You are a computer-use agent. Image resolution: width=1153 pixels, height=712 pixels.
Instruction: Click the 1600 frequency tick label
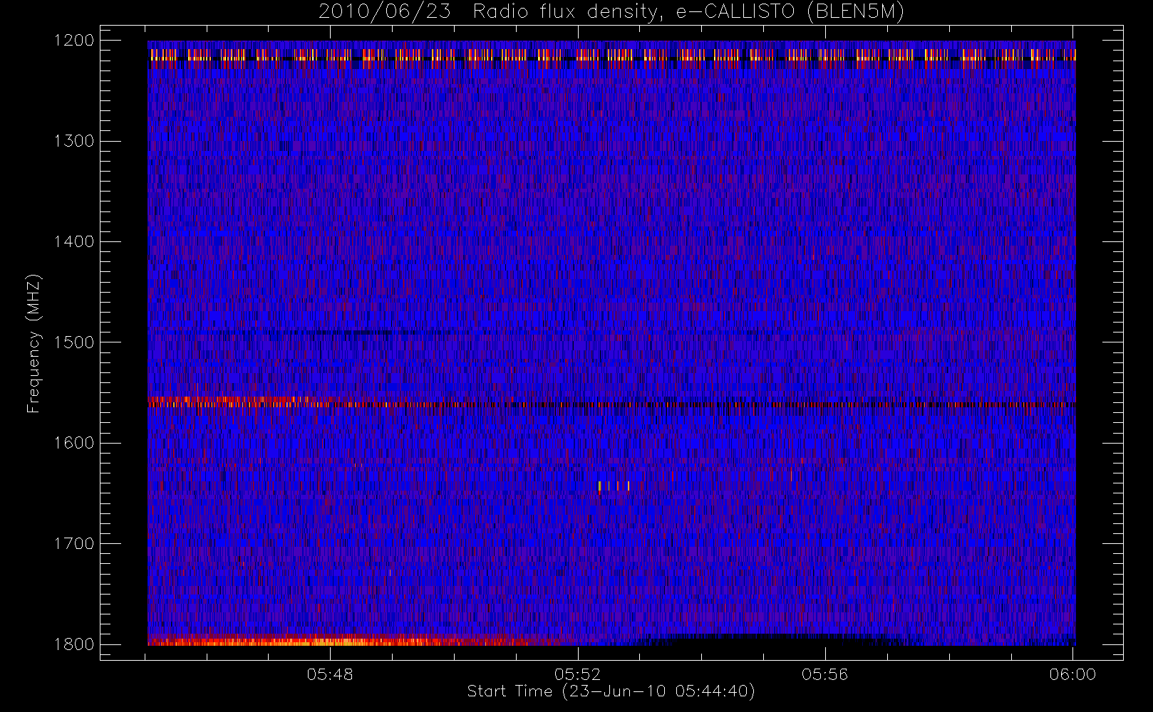tap(74, 443)
